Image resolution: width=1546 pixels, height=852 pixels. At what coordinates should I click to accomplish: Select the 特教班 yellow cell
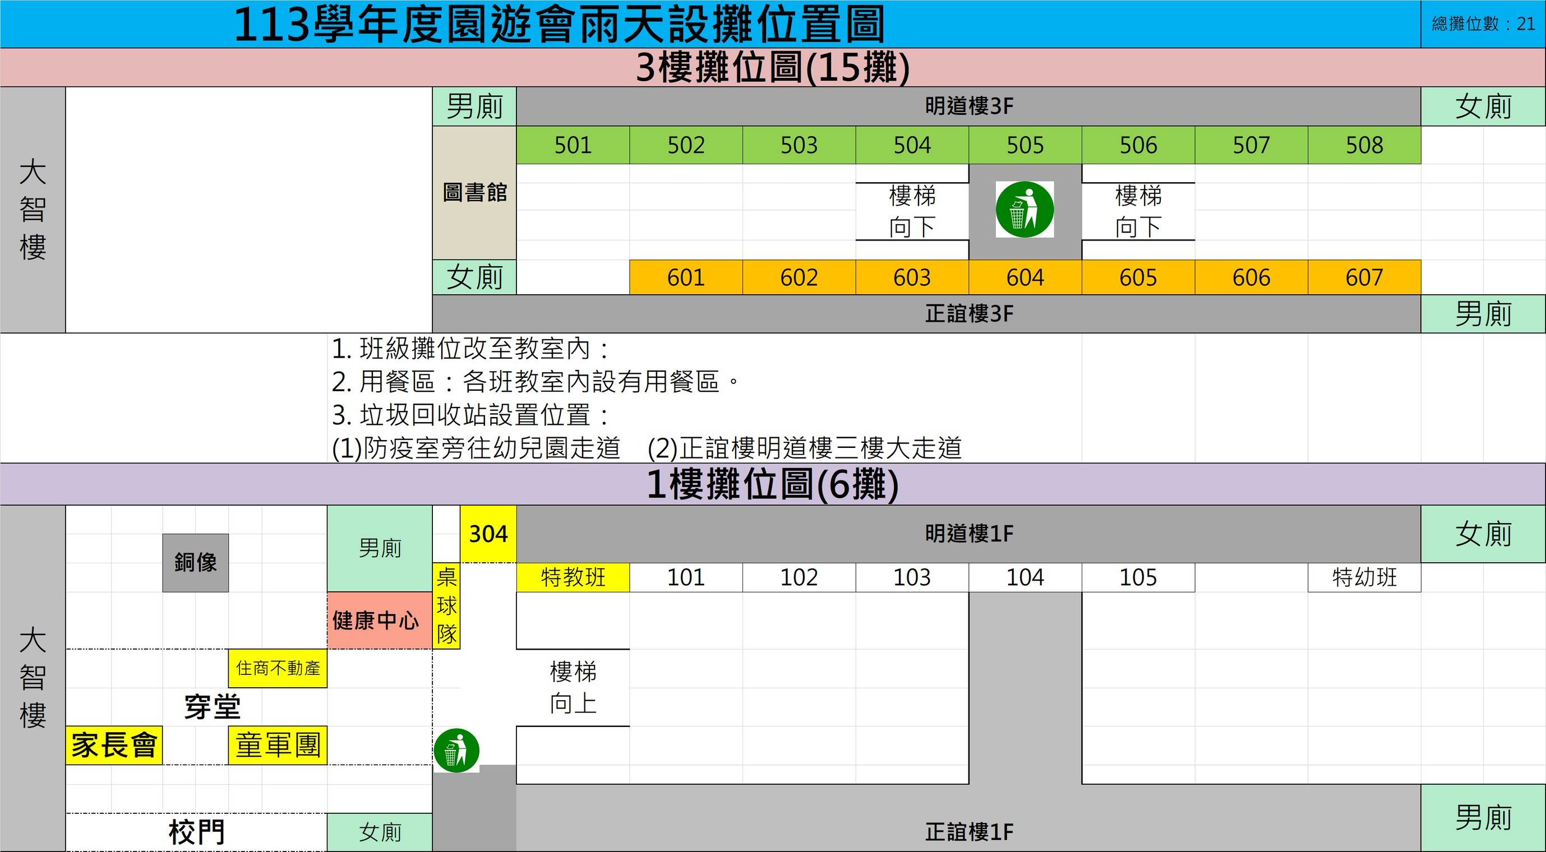tap(573, 577)
